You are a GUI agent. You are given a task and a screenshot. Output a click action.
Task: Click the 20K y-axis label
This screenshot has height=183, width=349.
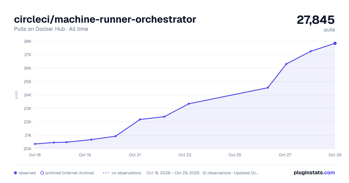click(x=28, y=149)
